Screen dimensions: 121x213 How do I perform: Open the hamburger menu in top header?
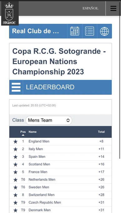point(113,8)
